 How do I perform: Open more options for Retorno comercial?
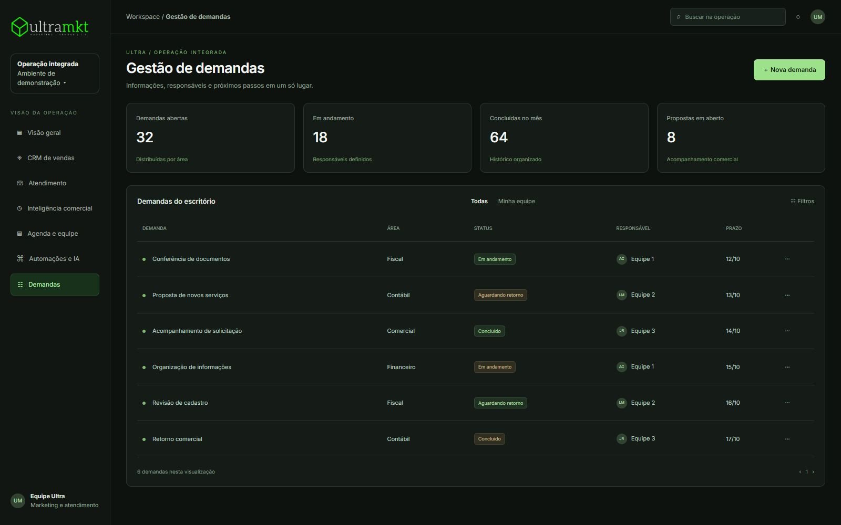coord(787,439)
